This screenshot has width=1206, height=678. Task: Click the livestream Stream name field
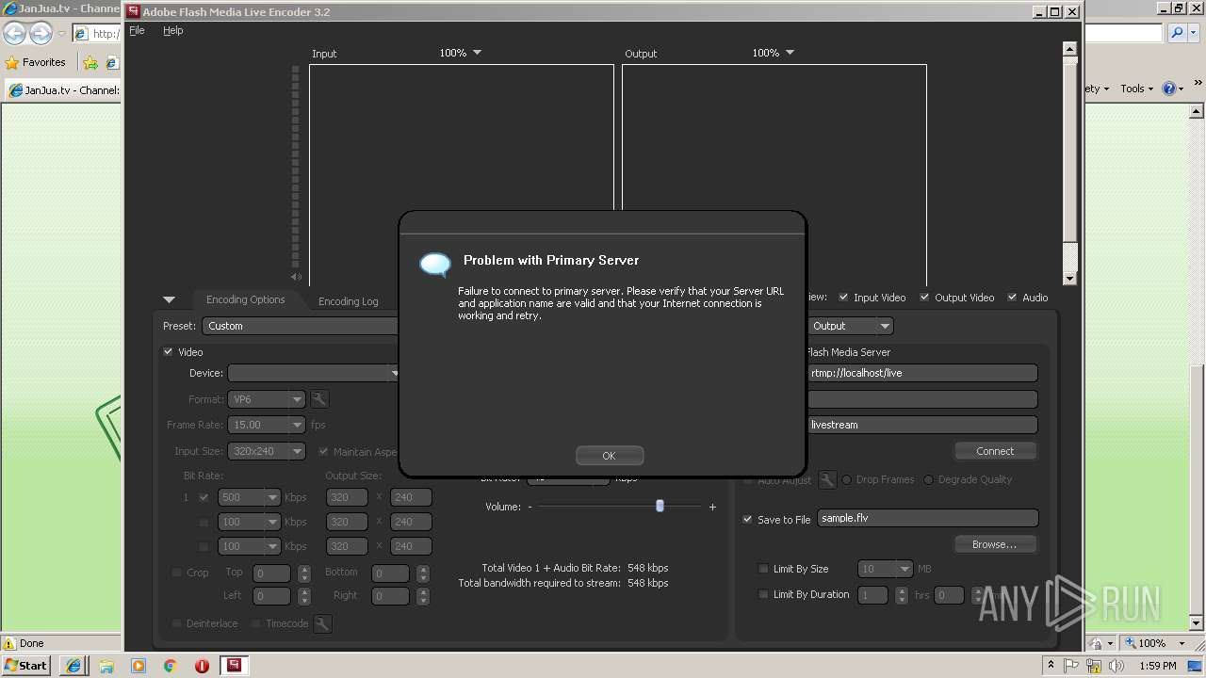pyautogui.click(x=921, y=425)
